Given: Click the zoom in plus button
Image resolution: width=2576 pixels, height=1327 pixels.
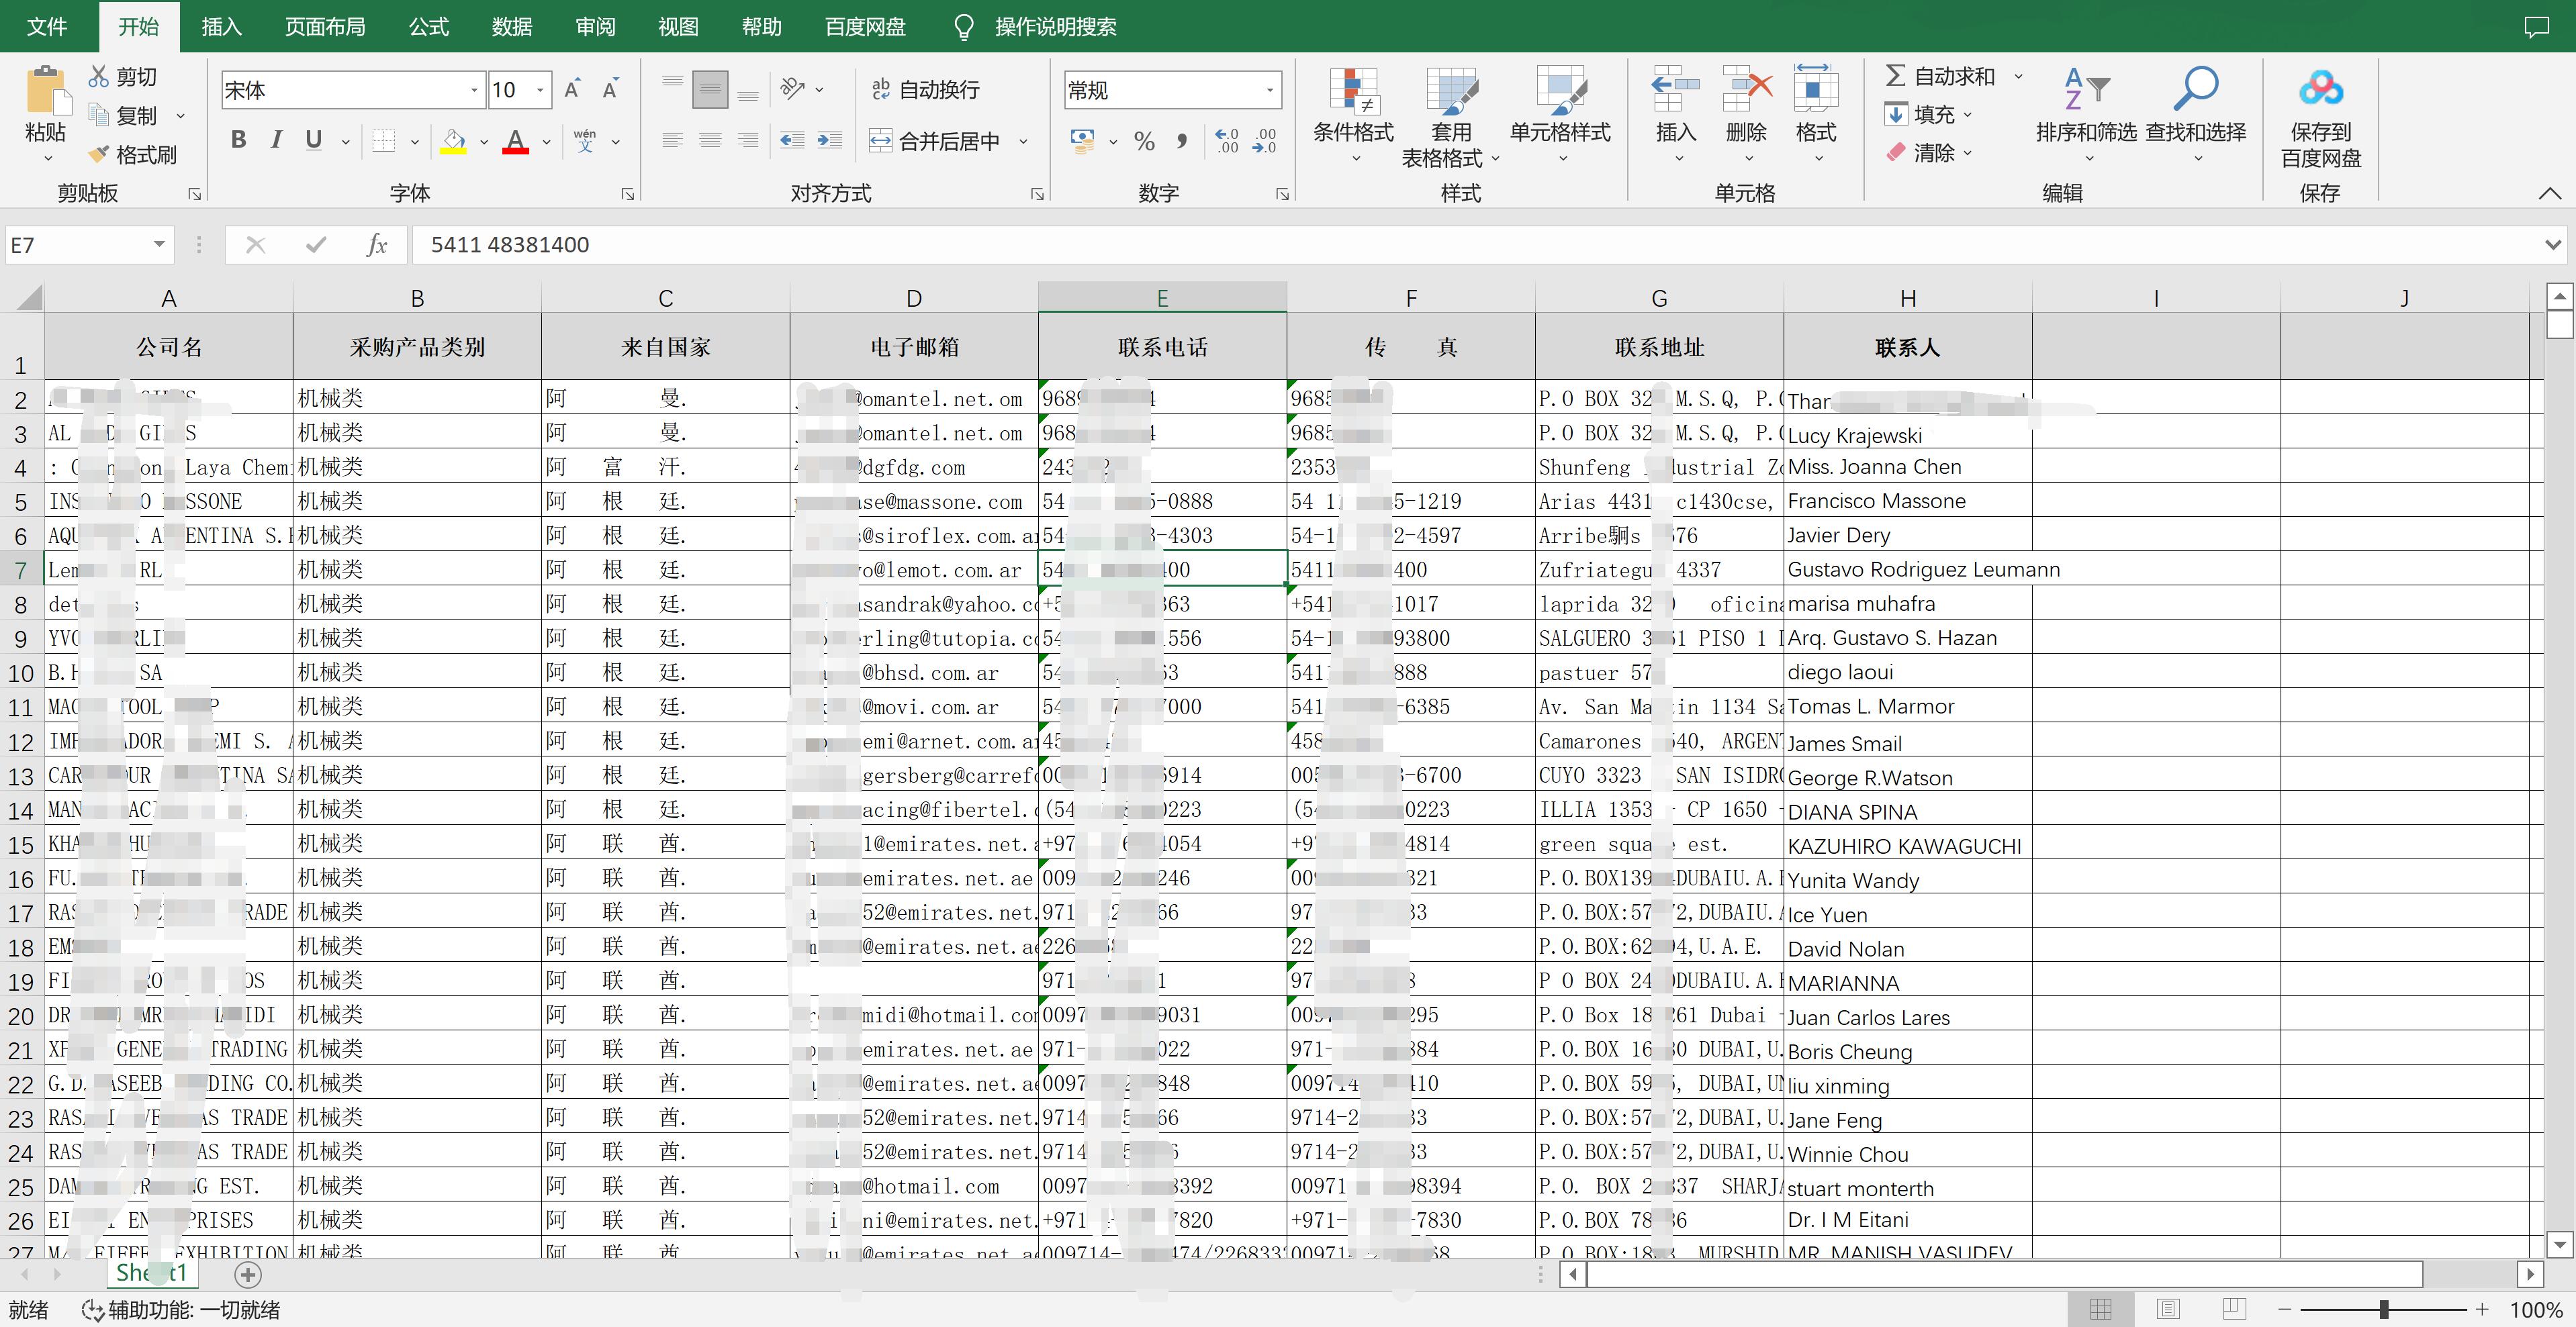Looking at the screenshot, I should [2482, 1309].
